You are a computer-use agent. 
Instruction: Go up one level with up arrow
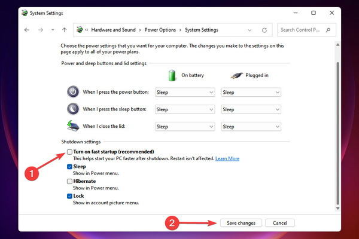coord(65,30)
